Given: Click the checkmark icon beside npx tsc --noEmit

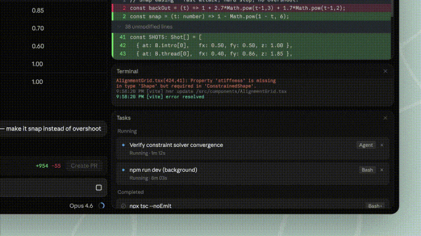Looking at the screenshot, I should coord(123,206).
